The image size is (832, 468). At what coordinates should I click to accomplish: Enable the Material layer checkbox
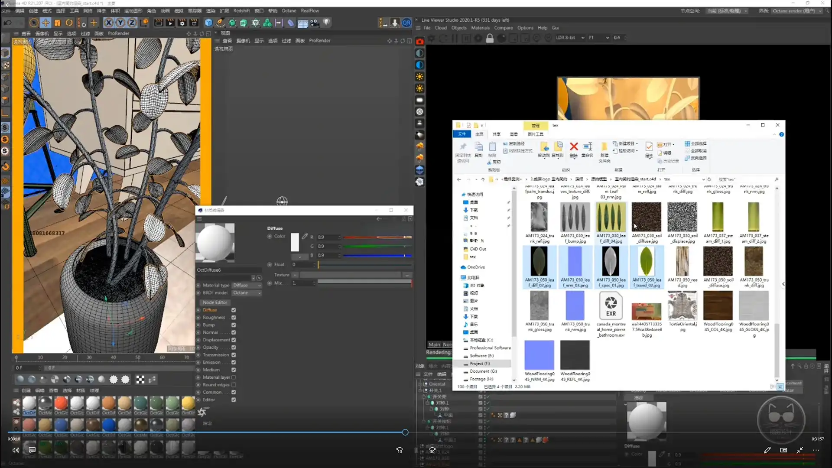pyautogui.click(x=234, y=377)
